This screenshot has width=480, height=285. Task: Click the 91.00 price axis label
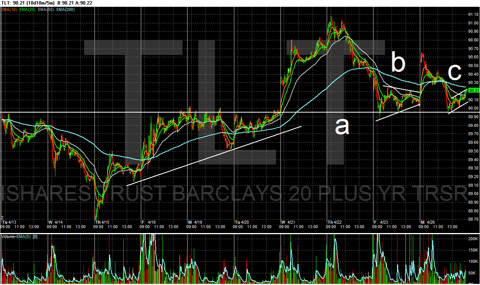473,23
